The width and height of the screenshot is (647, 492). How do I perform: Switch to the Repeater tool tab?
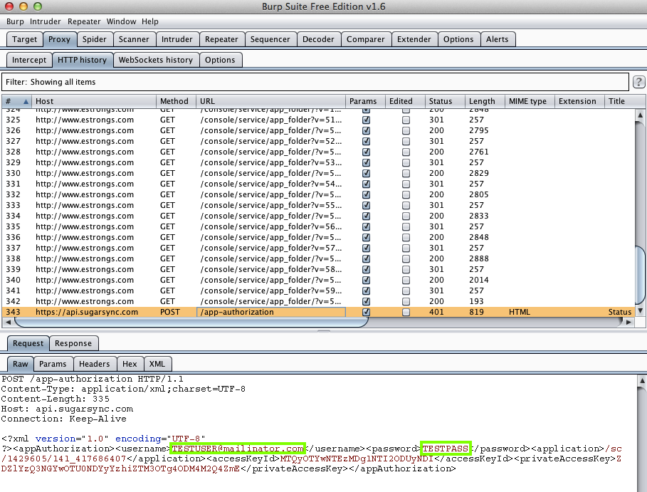pyautogui.click(x=221, y=39)
